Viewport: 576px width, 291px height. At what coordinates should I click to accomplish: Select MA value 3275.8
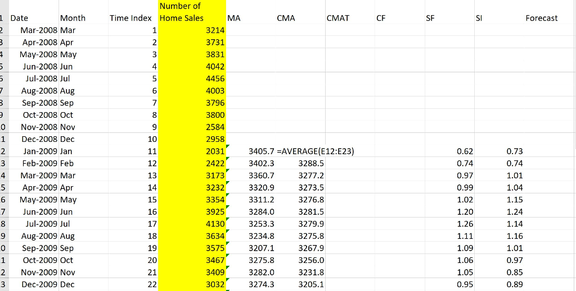tap(250, 260)
